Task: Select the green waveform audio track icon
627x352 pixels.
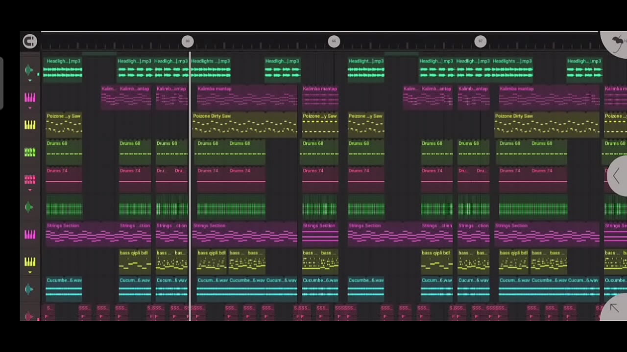Action: pos(29,207)
